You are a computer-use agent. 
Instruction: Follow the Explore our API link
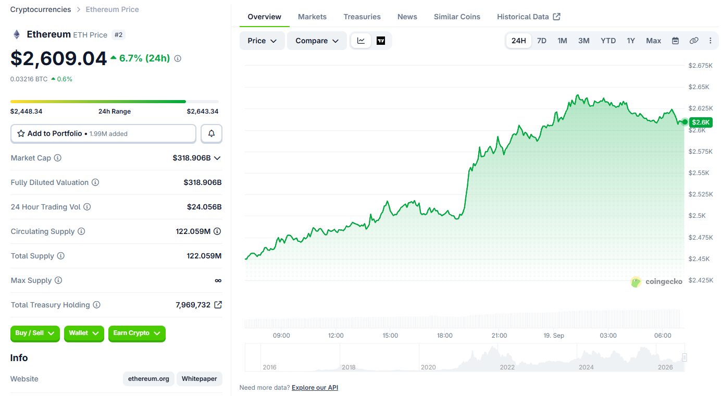[315, 388]
